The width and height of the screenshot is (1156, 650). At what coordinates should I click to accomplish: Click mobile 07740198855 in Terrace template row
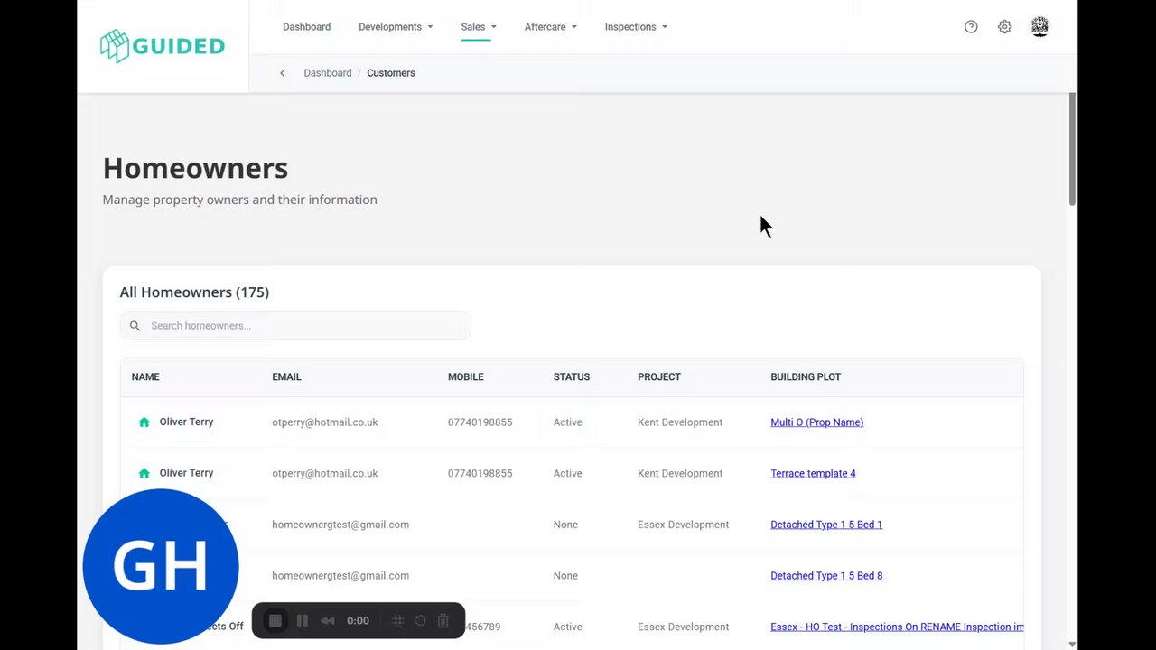(x=480, y=473)
